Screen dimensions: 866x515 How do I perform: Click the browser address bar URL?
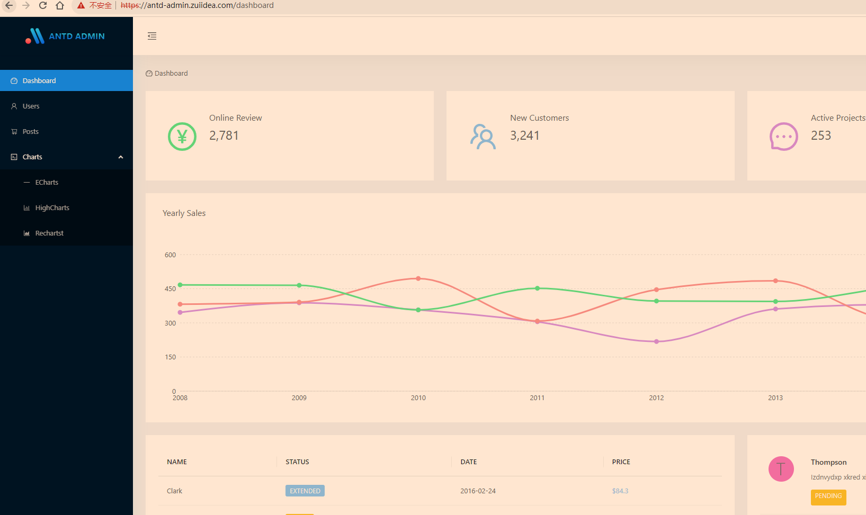point(197,5)
